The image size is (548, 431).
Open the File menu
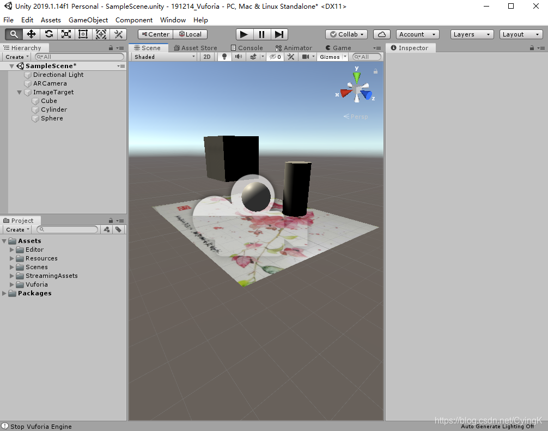(x=8, y=20)
